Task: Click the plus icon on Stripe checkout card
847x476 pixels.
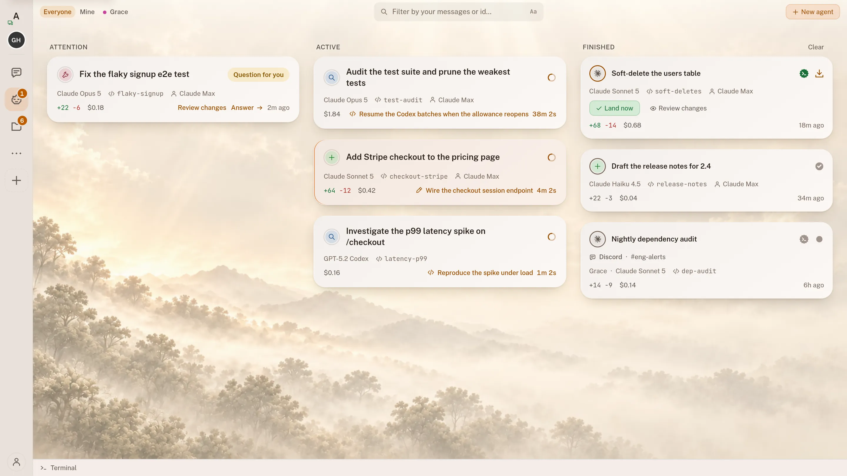Action: coord(332,157)
